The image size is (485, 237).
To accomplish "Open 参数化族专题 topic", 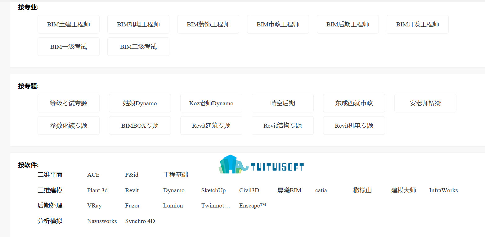I will click(69, 125).
